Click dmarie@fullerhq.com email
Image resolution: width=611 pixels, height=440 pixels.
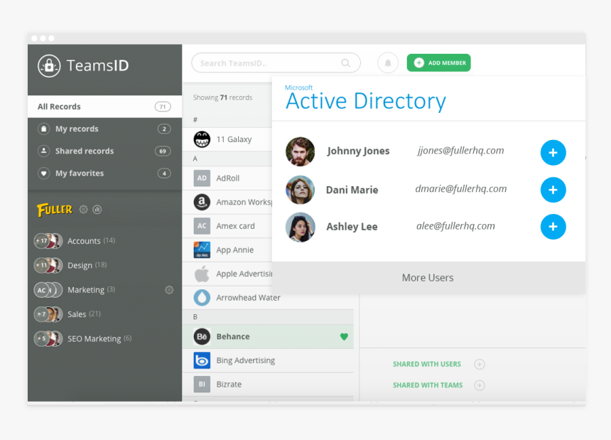point(461,188)
